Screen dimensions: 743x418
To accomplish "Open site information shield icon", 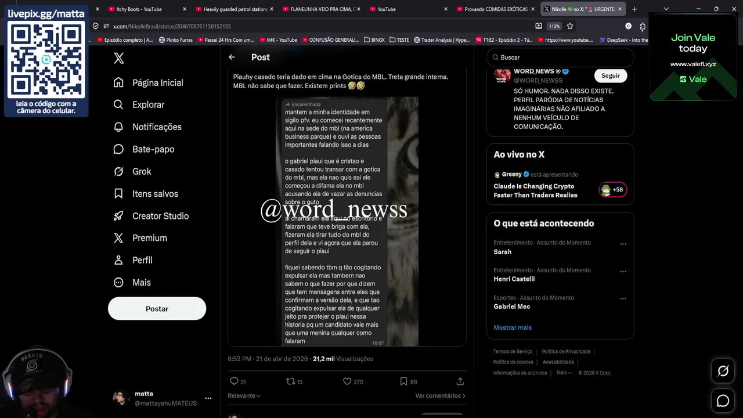I will coord(96,26).
